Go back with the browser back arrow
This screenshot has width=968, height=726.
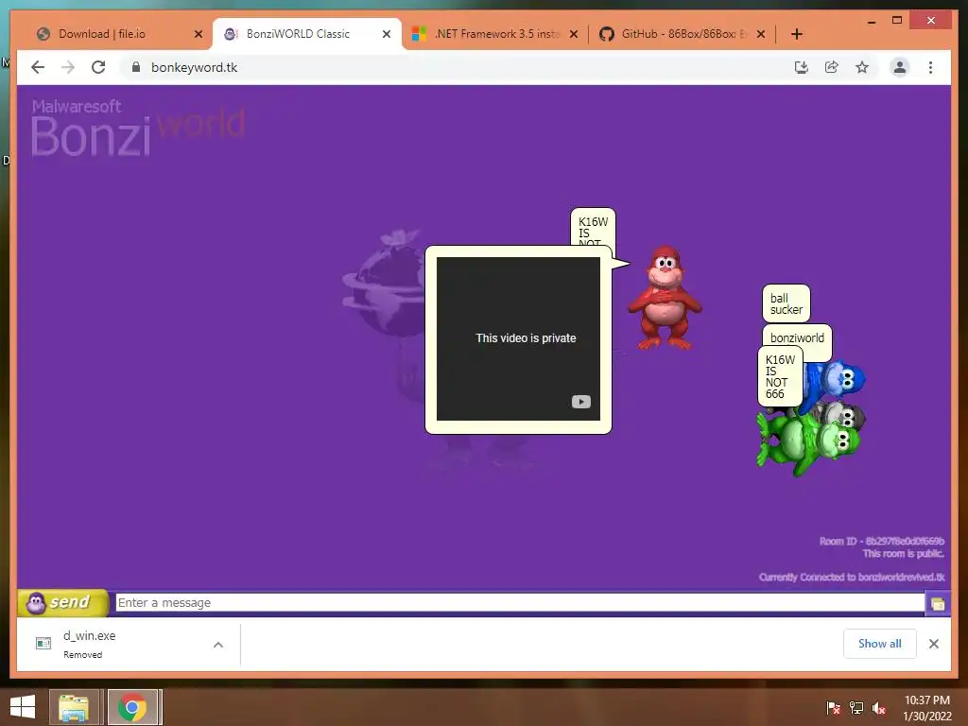(38, 67)
